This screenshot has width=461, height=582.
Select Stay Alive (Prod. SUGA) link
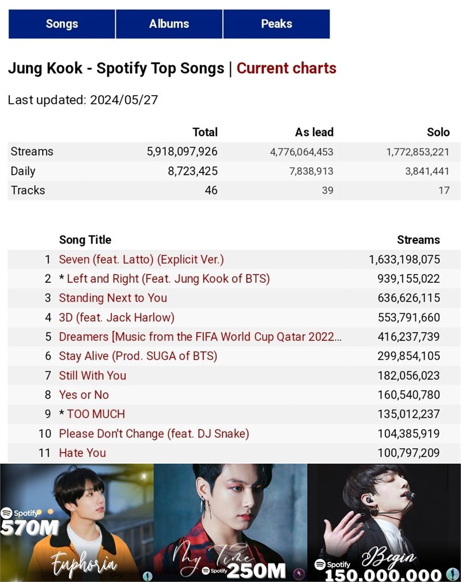point(138,356)
